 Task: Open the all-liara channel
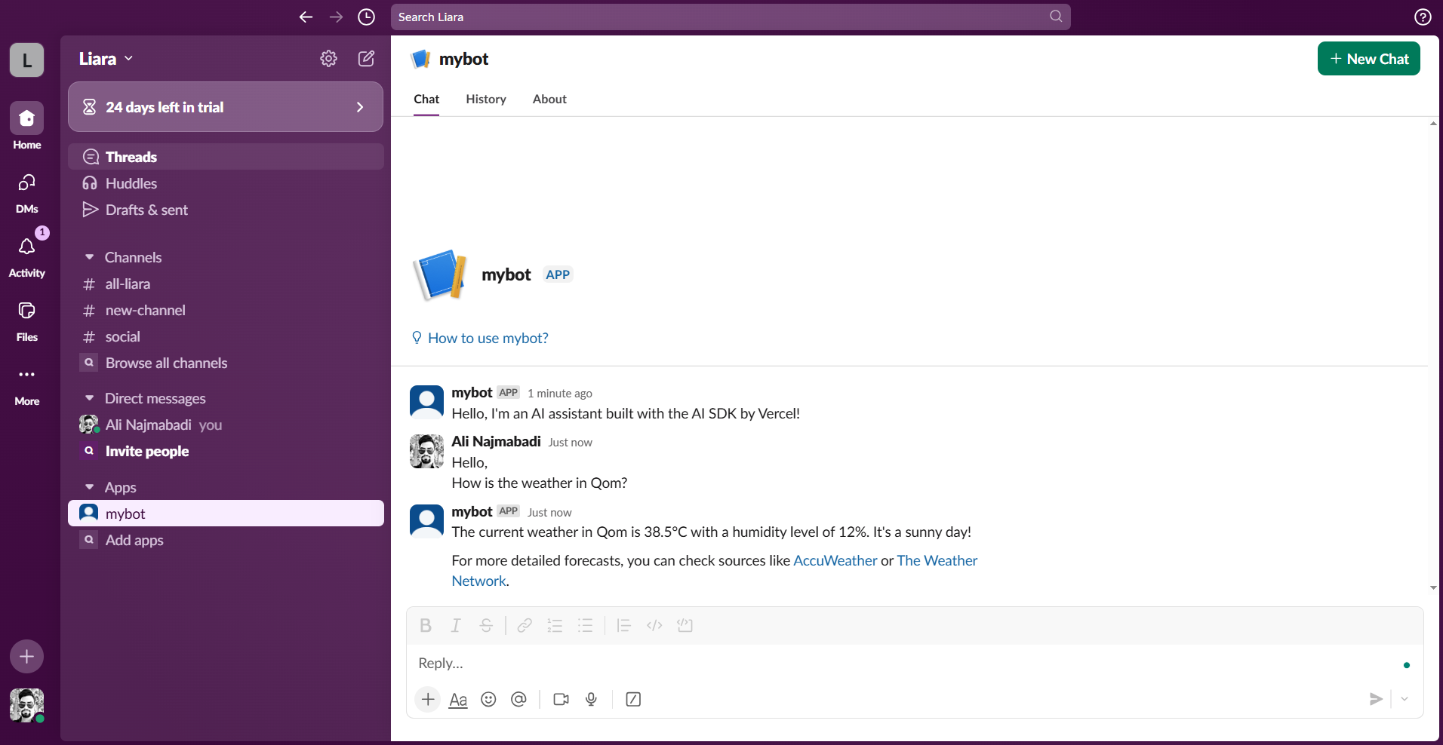click(x=226, y=284)
